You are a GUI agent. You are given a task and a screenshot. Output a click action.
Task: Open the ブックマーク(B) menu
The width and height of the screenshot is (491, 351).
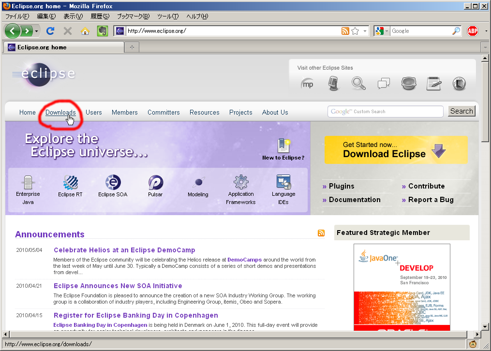(134, 16)
